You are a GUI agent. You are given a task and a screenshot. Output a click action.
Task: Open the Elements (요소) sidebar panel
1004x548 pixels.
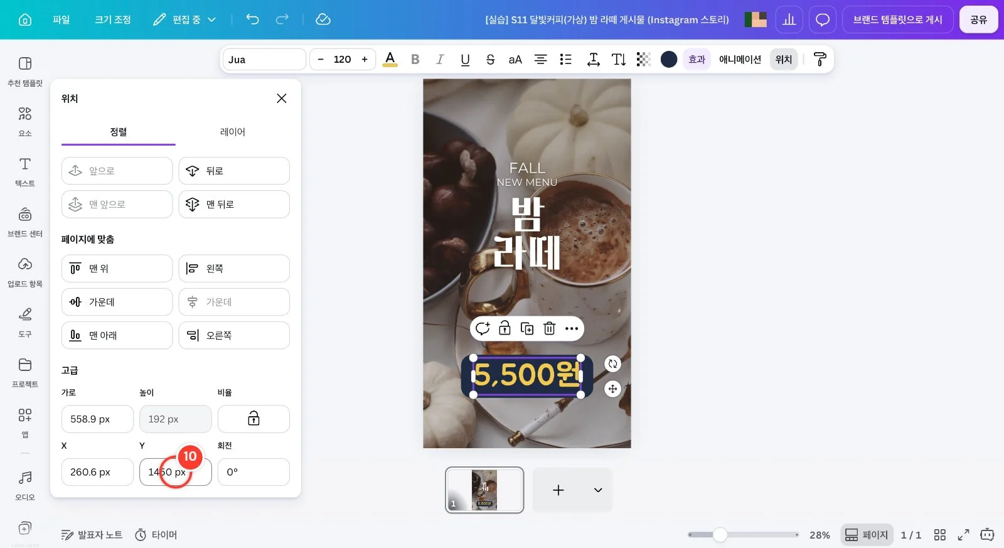pos(25,121)
